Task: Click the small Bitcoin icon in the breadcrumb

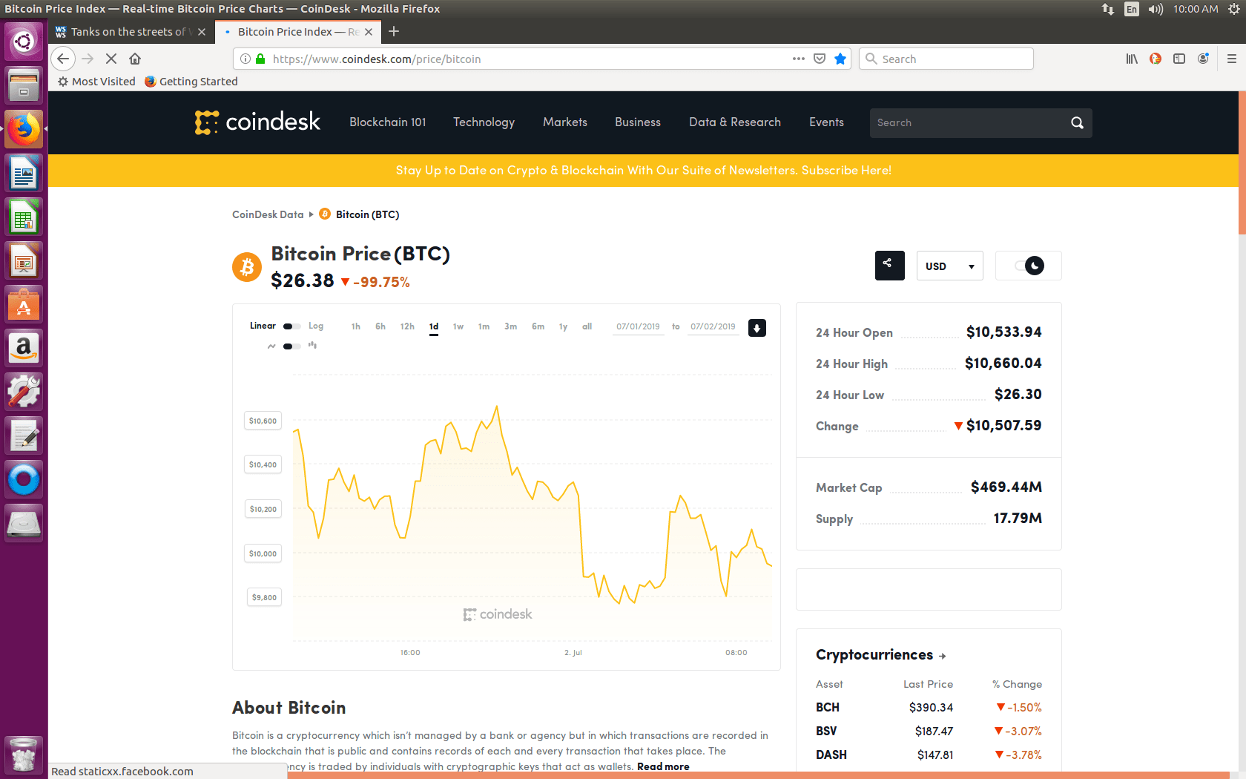Action: pos(325,214)
